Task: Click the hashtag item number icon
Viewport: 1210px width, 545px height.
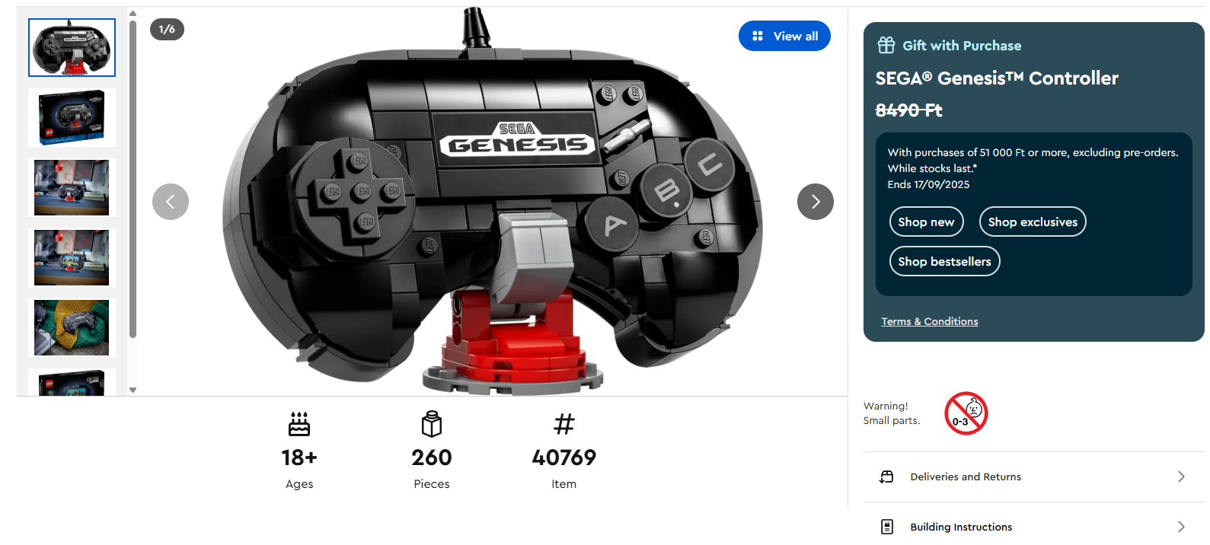Action: point(564,424)
